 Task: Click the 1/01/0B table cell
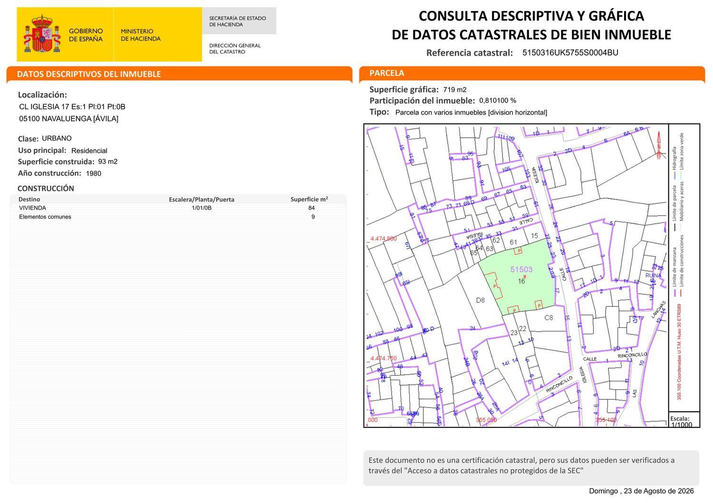tap(202, 208)
